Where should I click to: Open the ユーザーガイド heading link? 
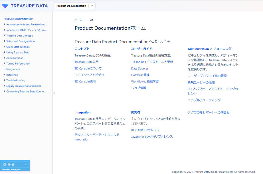[141, 49]
